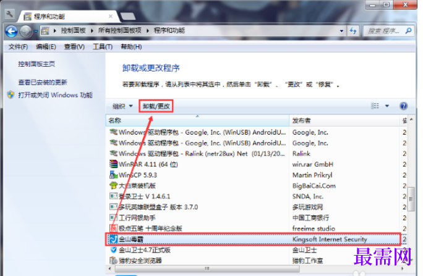
Task: Click the shield icon beside Windows 功能
Action: [11, 95]
